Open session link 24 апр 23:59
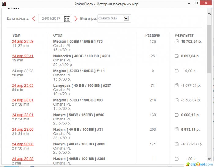 (x=23, y=41)
